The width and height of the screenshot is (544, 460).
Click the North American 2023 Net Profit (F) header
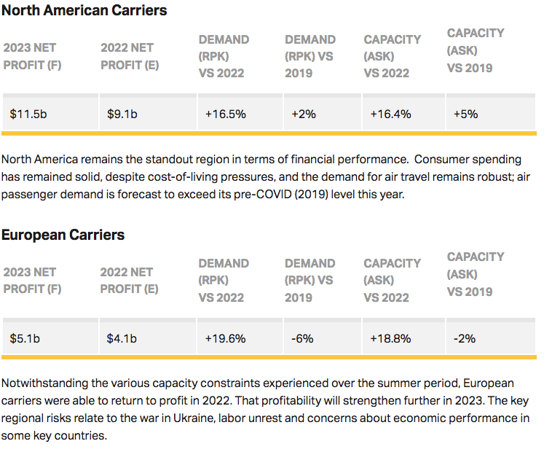tap(32, 56)
